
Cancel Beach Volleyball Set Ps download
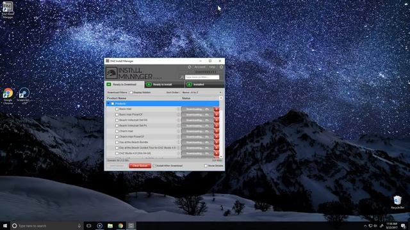coord(217,126)
